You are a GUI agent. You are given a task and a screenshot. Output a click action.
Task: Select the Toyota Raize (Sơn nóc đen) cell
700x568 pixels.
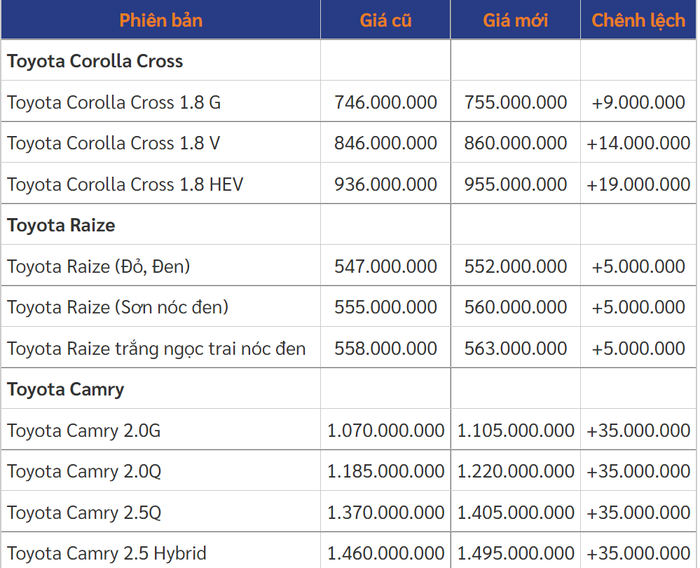118,307
